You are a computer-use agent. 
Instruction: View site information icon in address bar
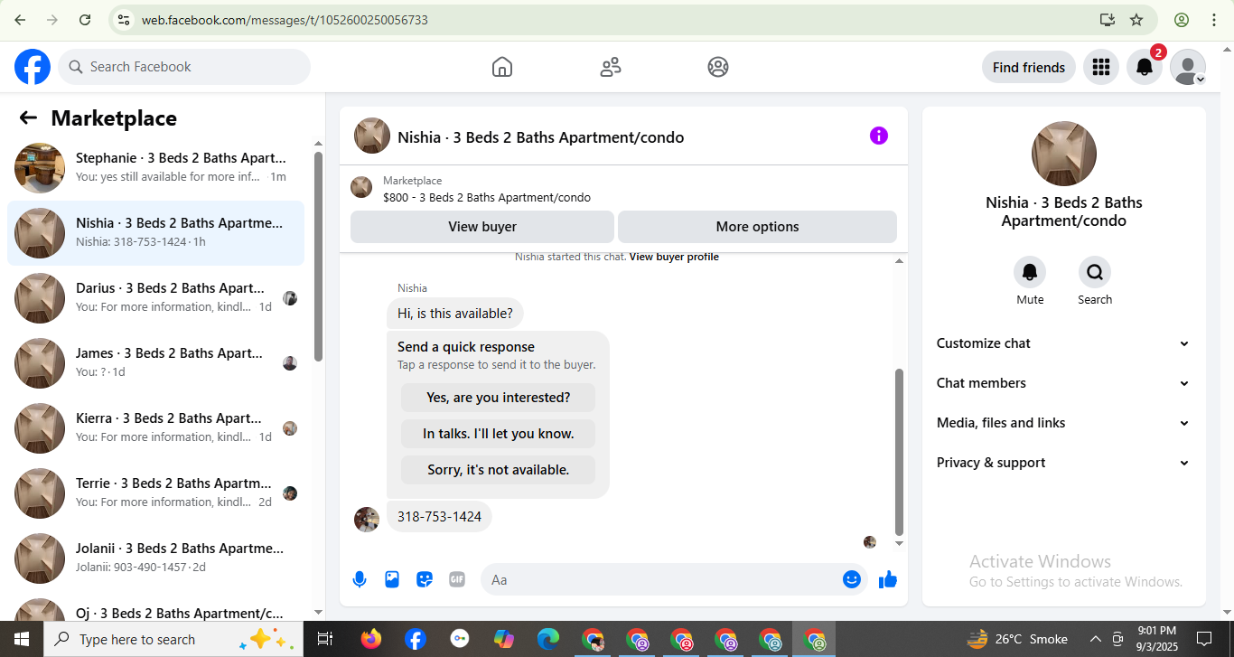coord(124,20)
